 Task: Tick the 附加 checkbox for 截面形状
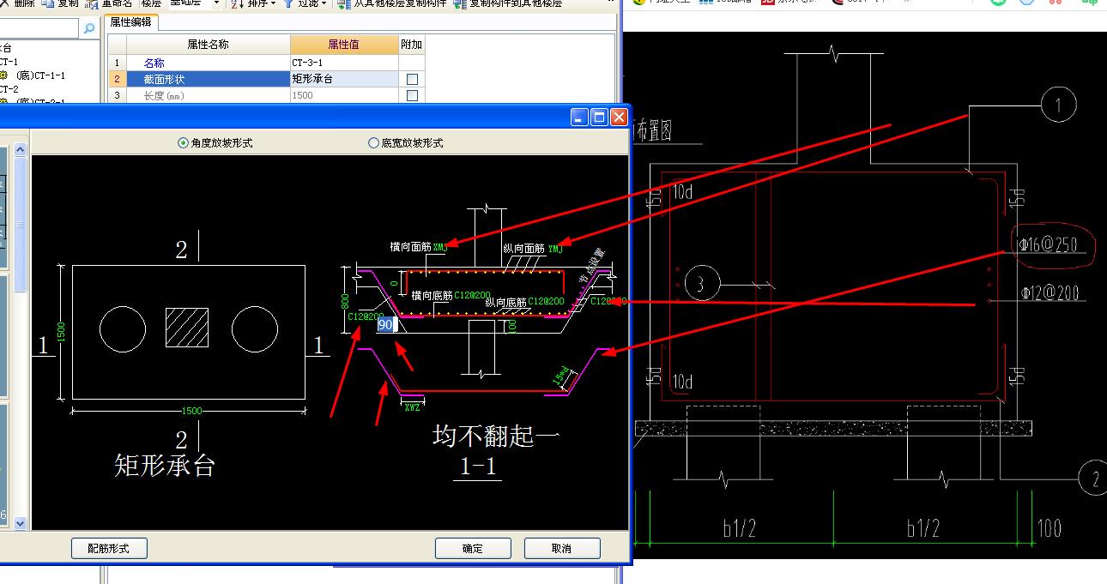click(412, 79)
